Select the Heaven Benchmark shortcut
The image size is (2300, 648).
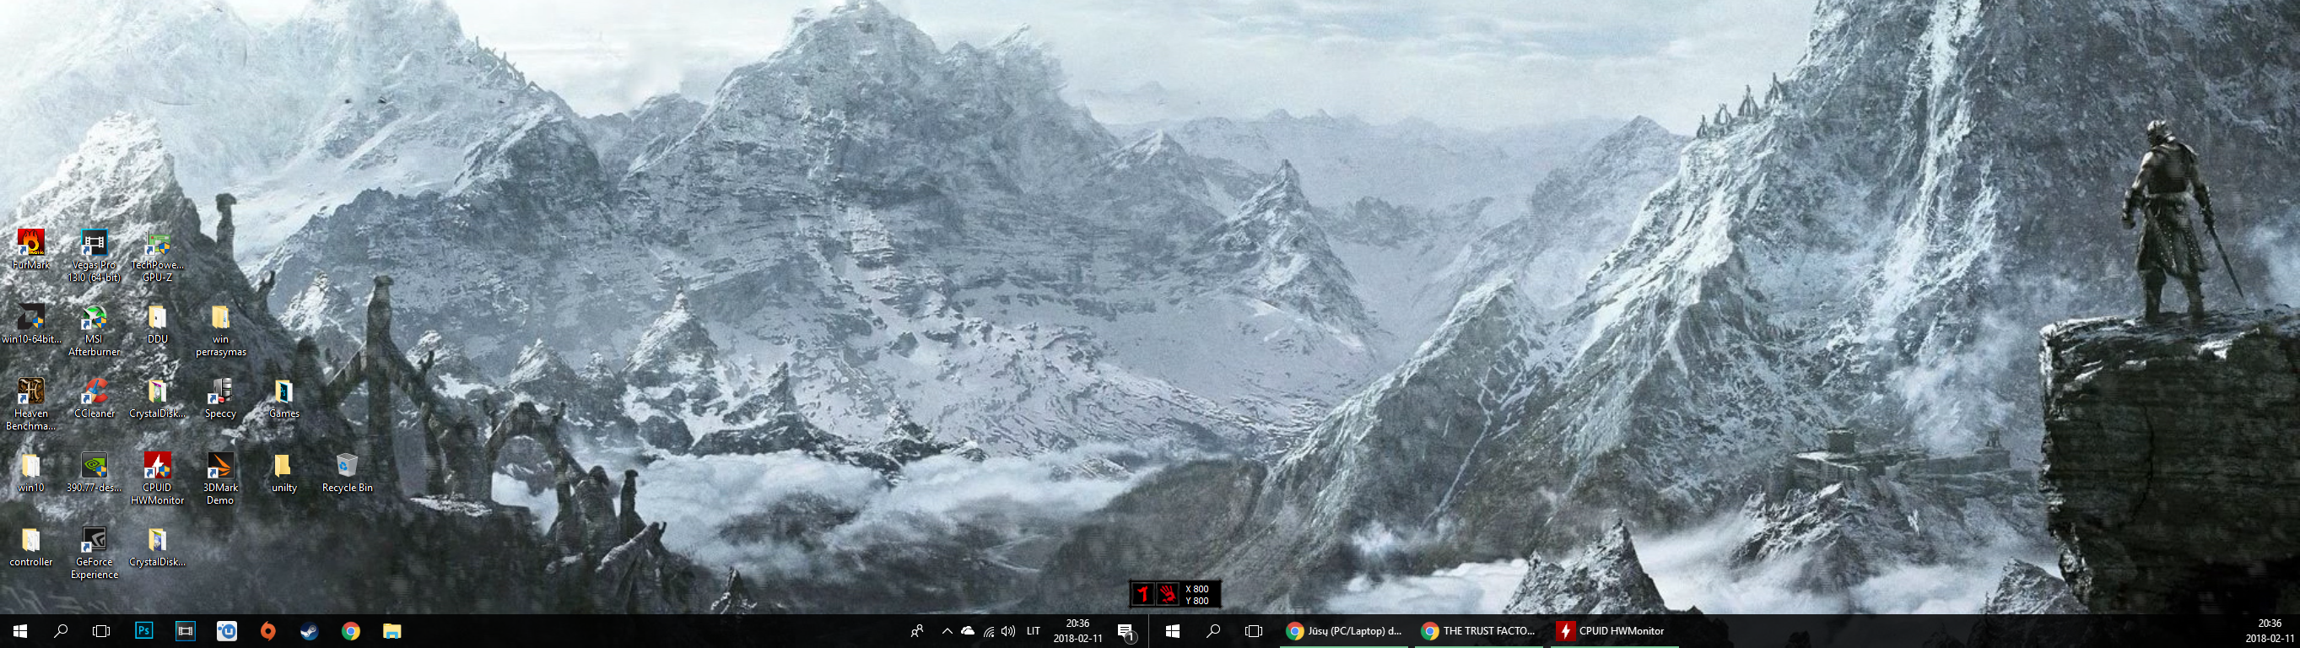click(x=31, y=404)
